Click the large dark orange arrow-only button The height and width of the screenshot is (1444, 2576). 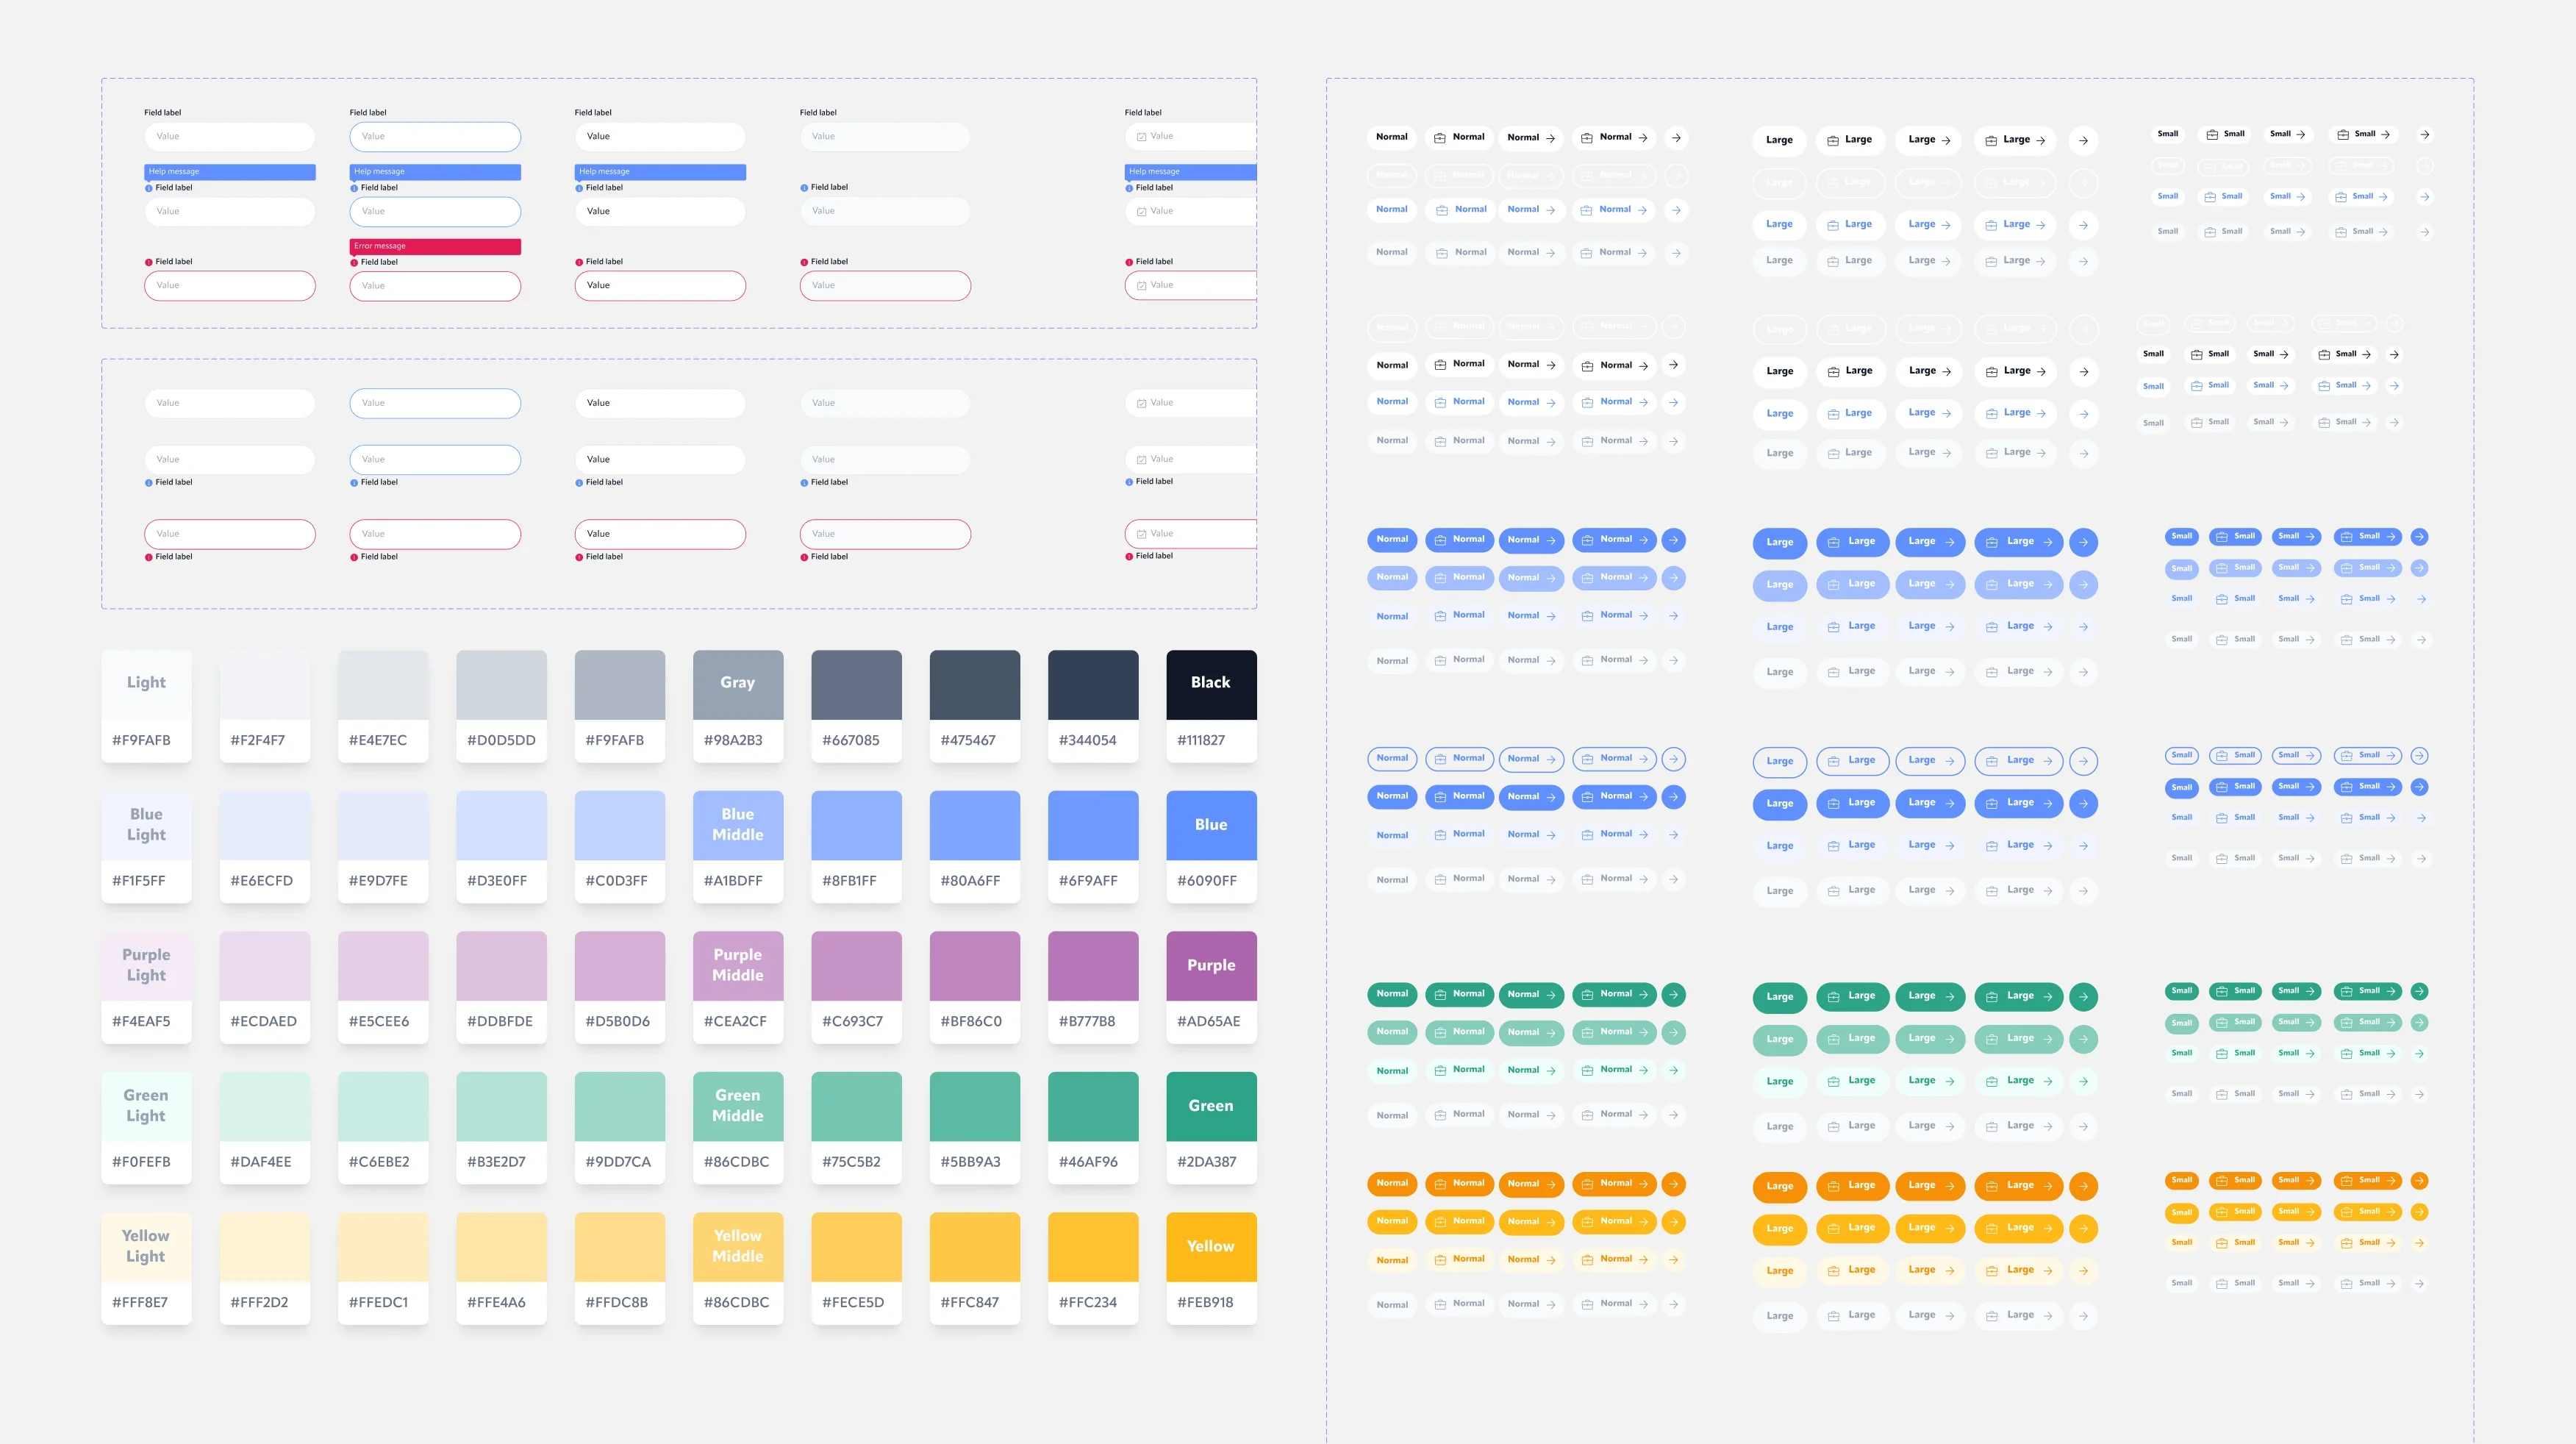tap(2083, 1187)
